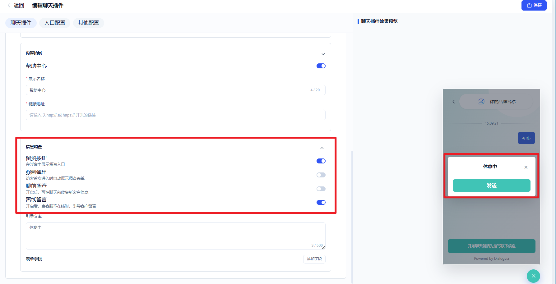Viewport: 556px width, 284px height.
Task: Click the 引导文案 text area
Action: [x=176, y=236]
